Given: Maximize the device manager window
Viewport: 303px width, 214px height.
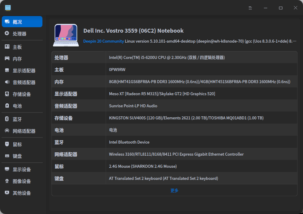Looking at the screenshot, I should click(281, 8).
